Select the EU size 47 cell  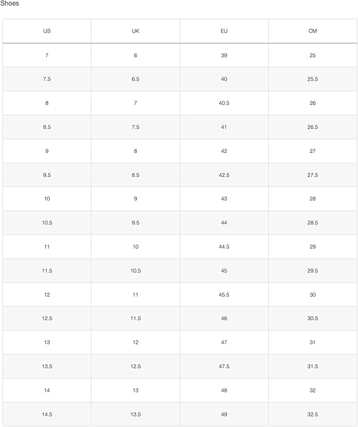(x=224, y=342)
